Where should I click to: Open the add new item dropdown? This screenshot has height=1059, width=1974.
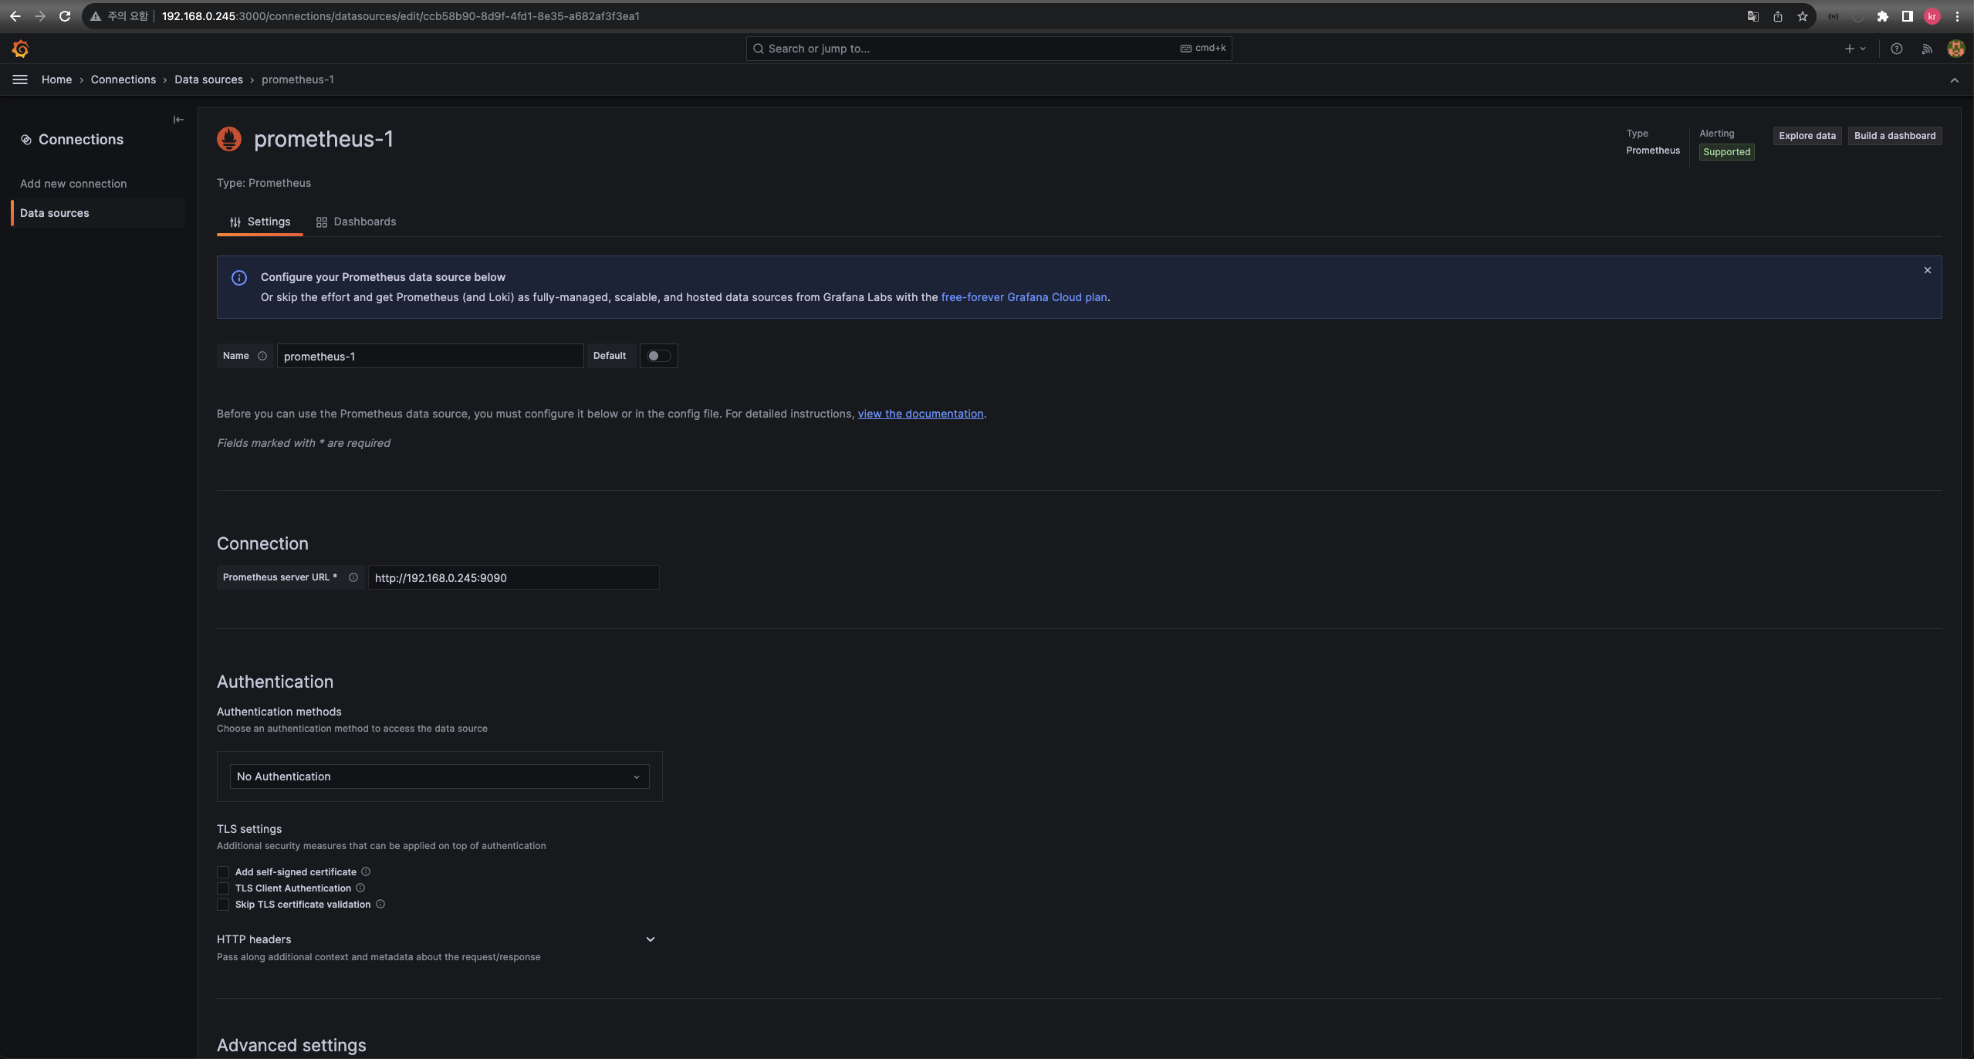pos(1854,48)
